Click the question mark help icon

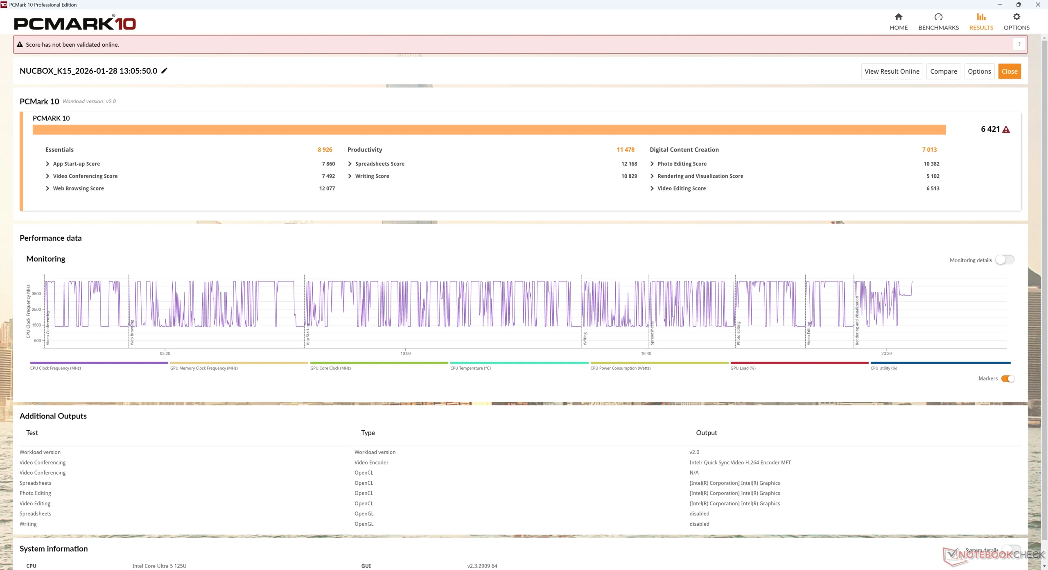(1019, 44)
